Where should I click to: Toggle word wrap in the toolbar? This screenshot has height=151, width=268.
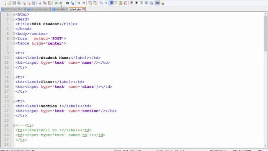point(101,3)
